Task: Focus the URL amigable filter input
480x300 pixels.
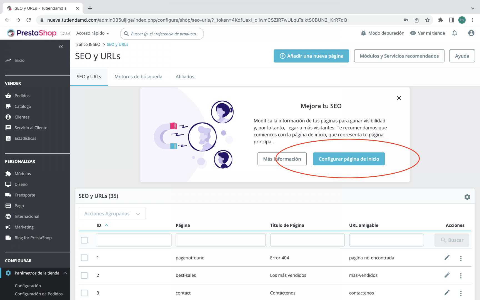Action: click(386, 240)
